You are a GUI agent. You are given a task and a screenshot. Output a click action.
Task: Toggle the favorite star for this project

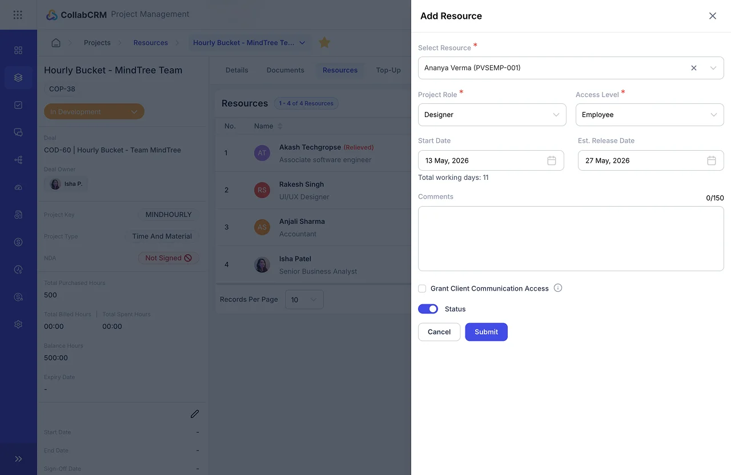pos(324,43)
